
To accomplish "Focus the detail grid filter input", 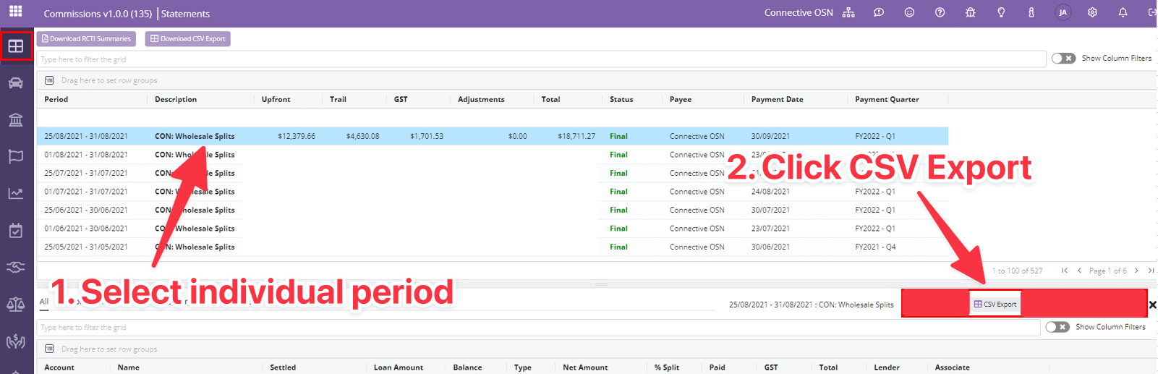I will pyautogui.click(x=539, y=328).
